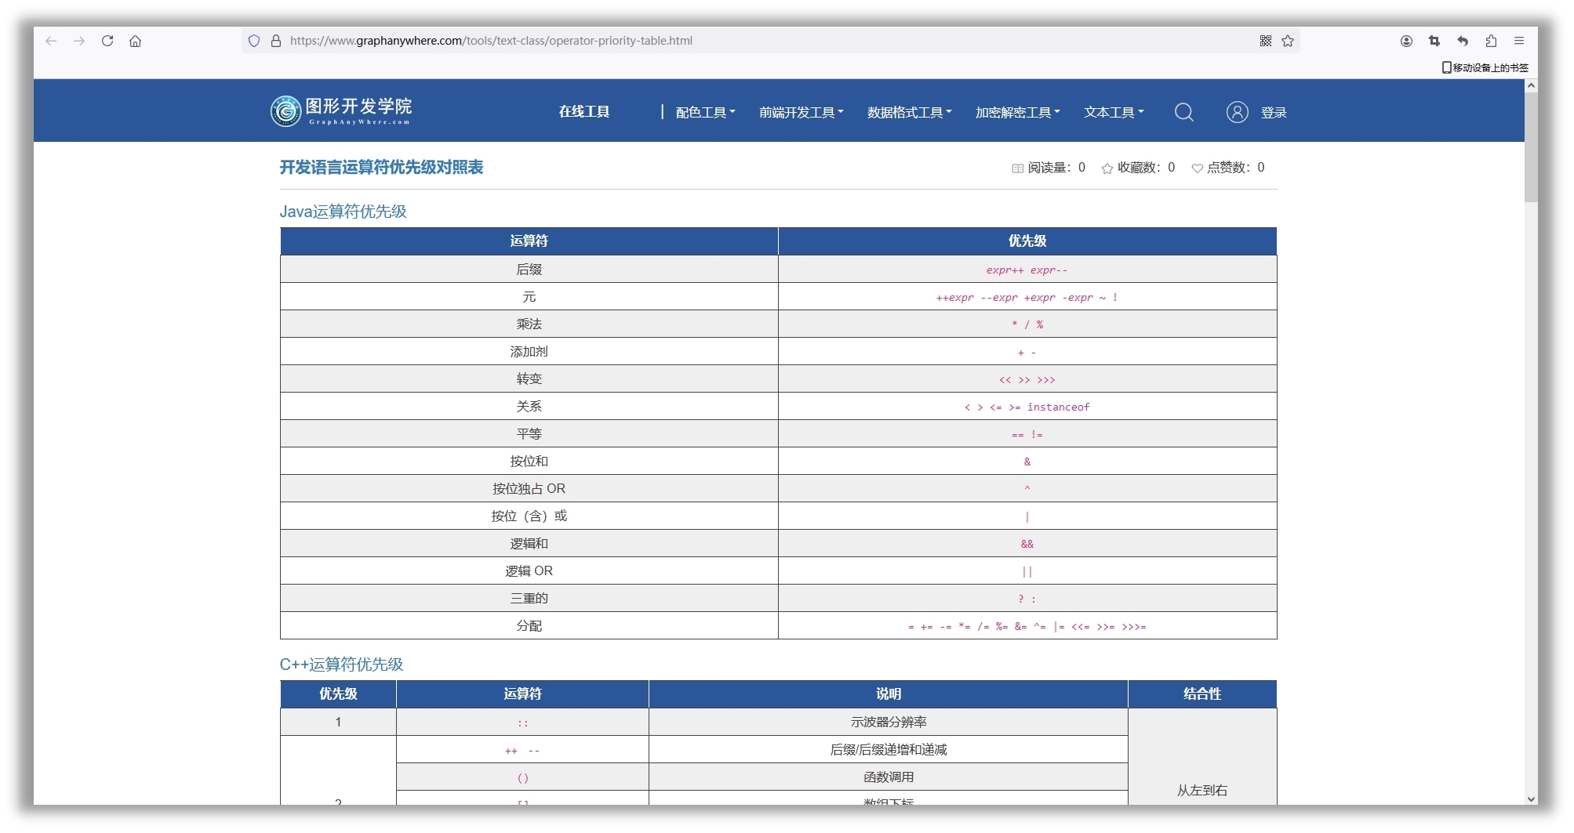Click the 收藏数 star icon
This screenshot has height=833, width=1574.
[1107, 168]
